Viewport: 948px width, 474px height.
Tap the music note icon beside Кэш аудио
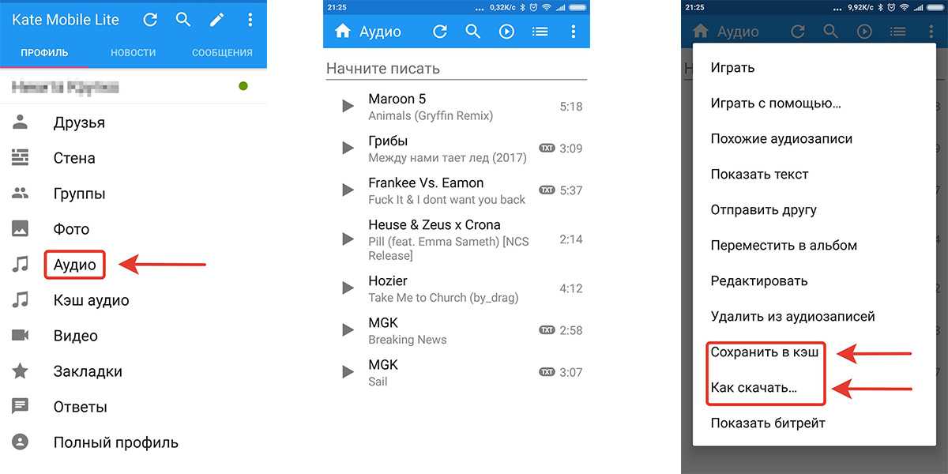point(20,299)
